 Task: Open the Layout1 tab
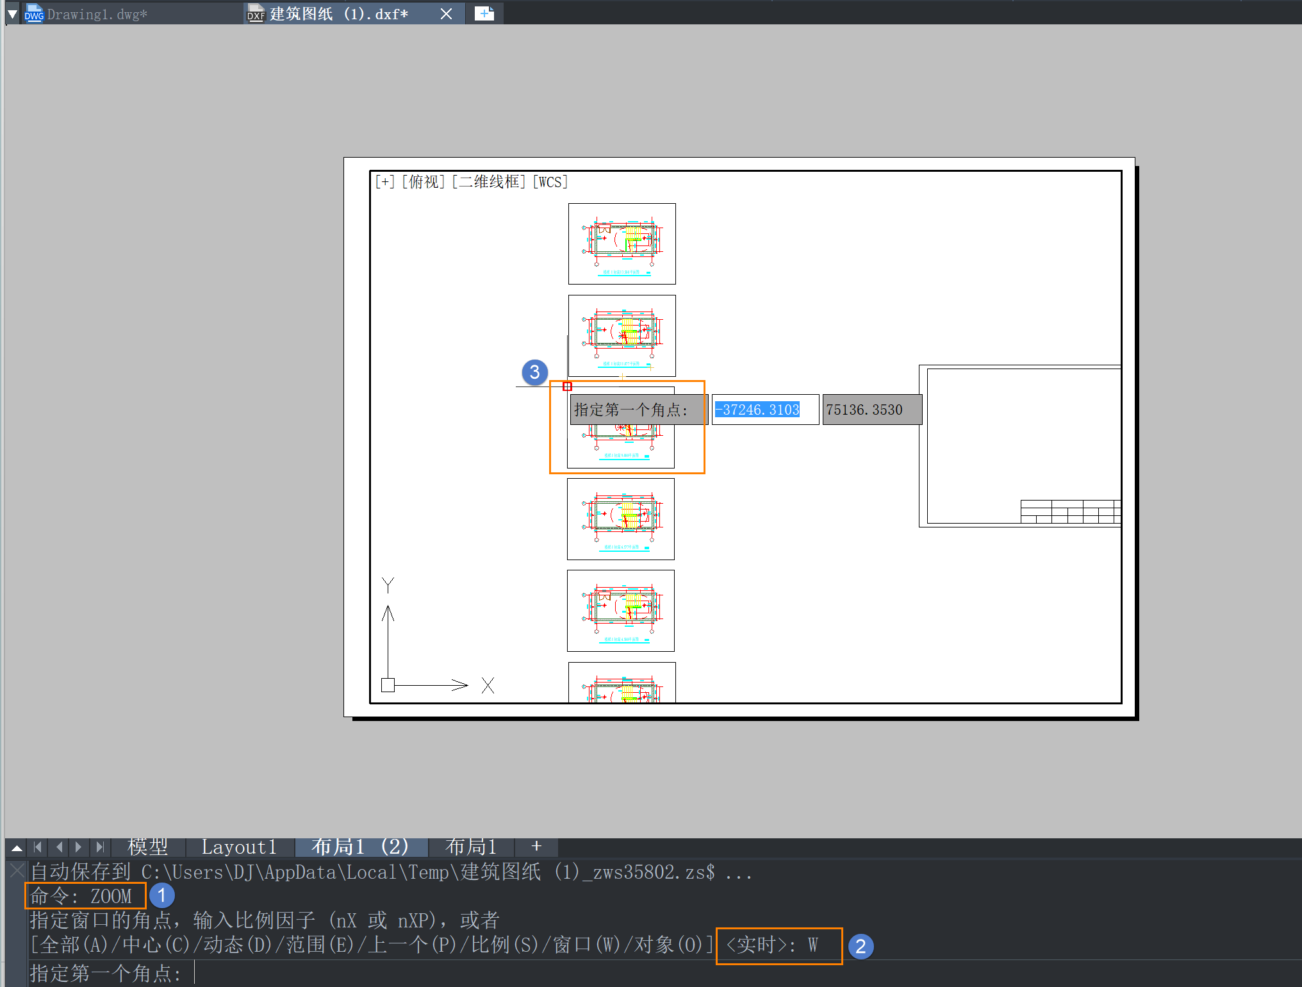(x=239, y=847)
